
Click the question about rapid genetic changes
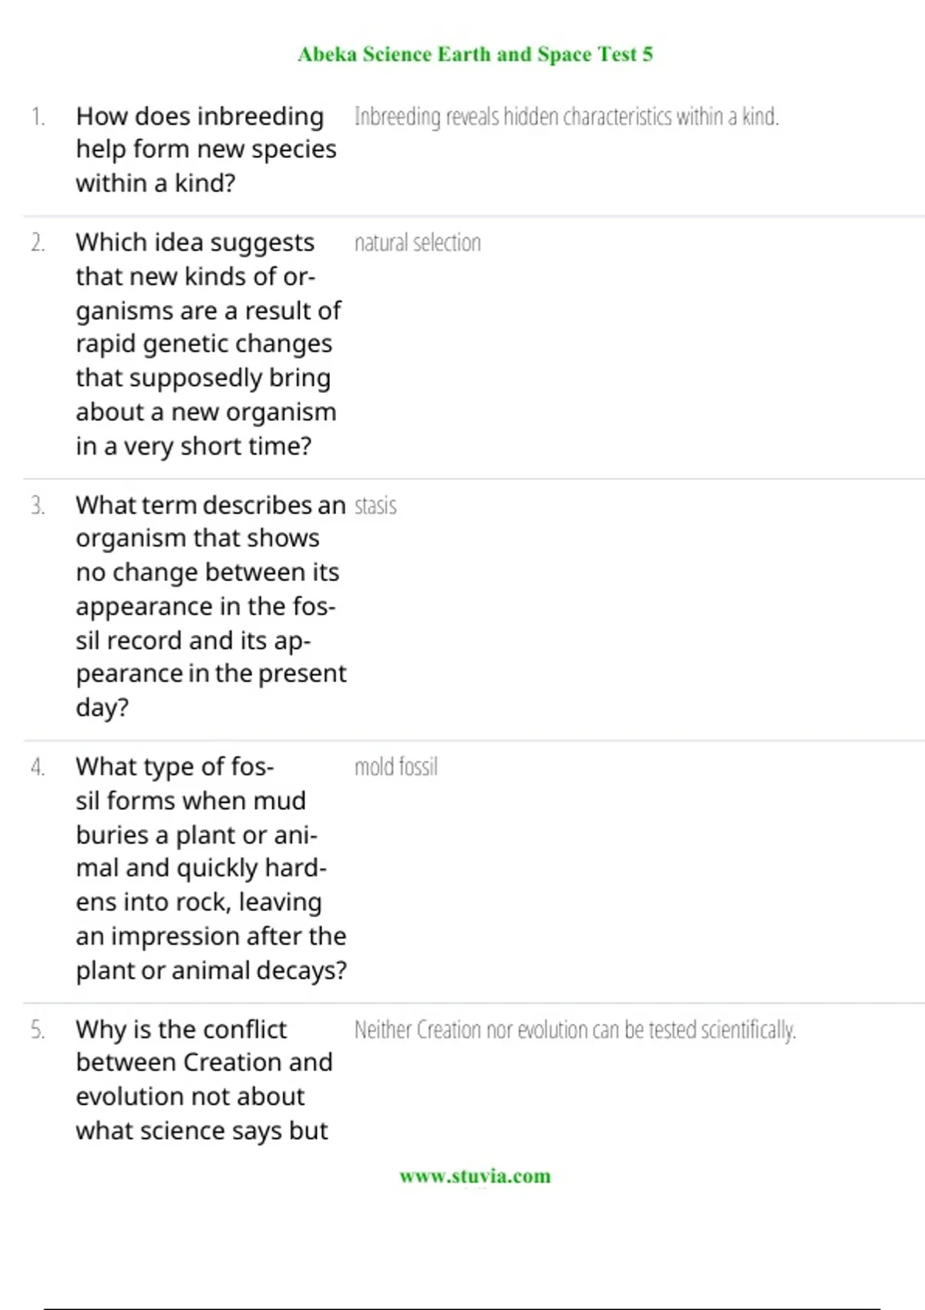208,344
